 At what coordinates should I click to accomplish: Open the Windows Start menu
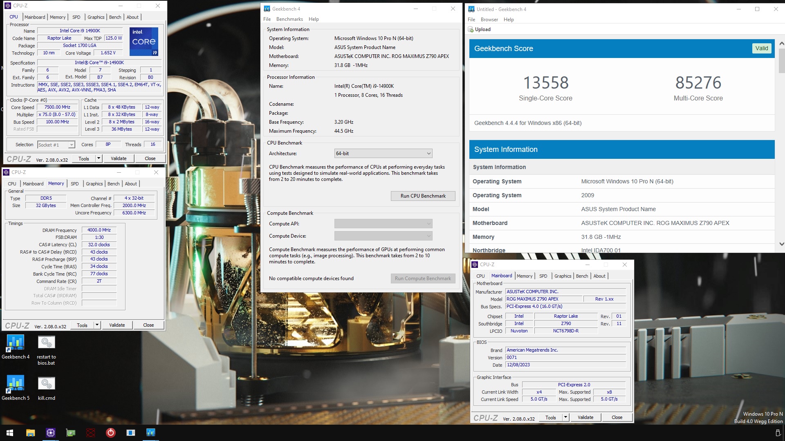[10, 432]
